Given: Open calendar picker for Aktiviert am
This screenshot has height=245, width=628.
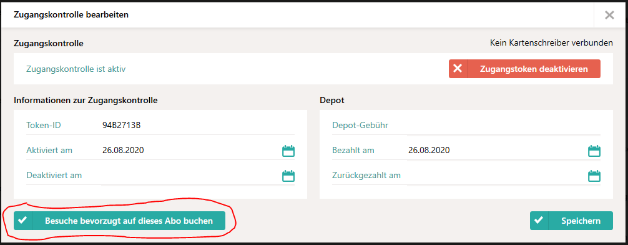Looking at the screenshot, I should (x=288, y=151).
